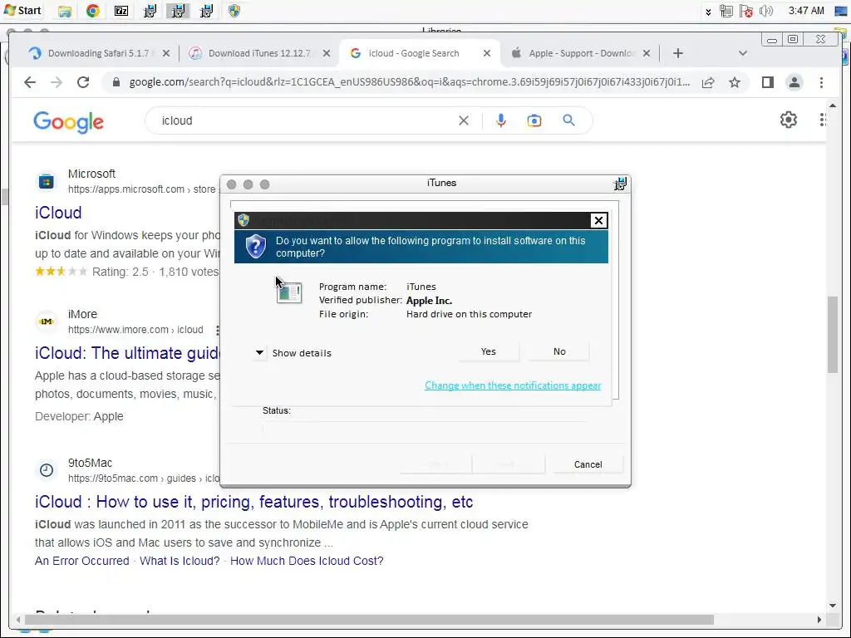The image size is (851, 638).
Task: Click the iTunes installer title bar icon
Action: (620, 184)
